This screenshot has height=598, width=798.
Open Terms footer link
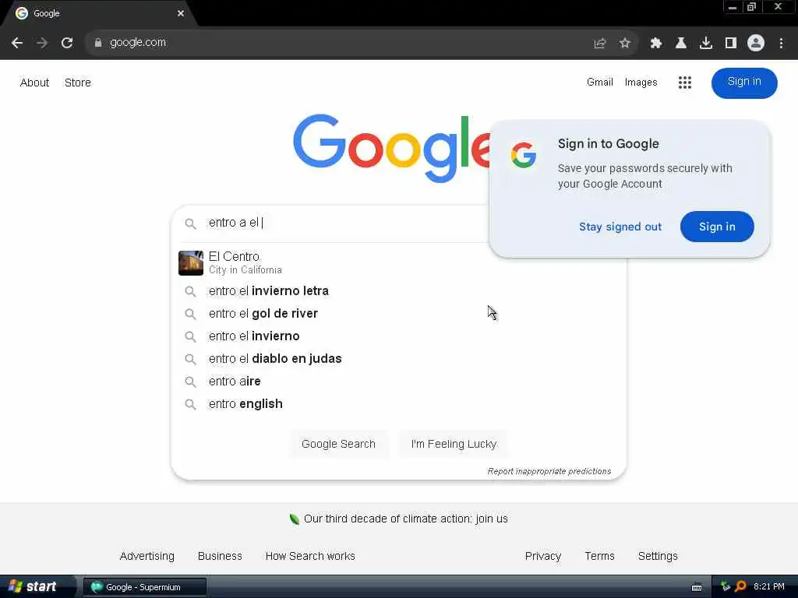pos(599,556)
